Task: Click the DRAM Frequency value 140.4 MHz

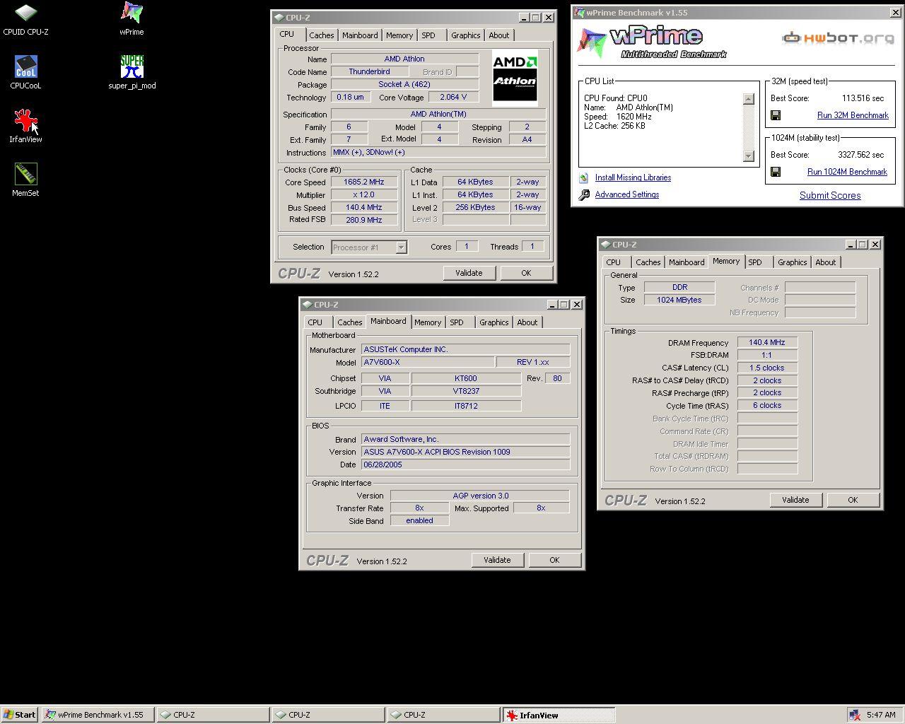Action: 767,343
